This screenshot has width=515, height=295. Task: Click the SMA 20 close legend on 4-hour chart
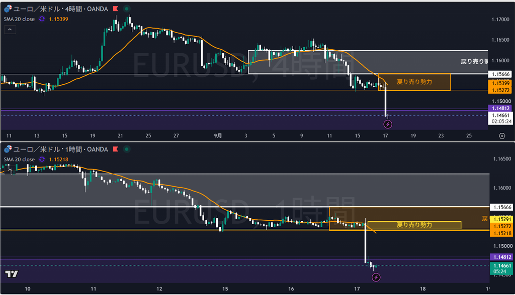tap(20, 19)
